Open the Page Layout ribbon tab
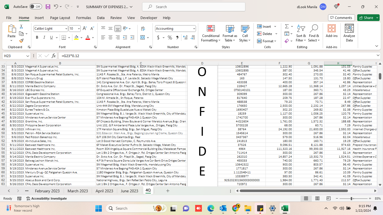This screenshot has width=383, height=215. click(60, 18)
